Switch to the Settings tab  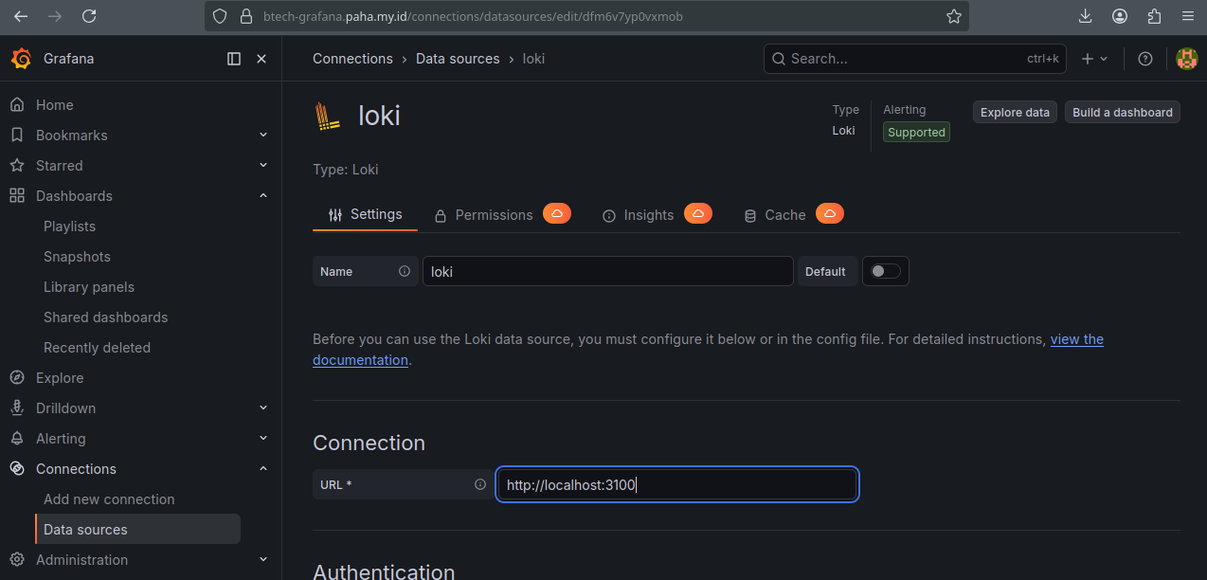(x=365, y=214)
